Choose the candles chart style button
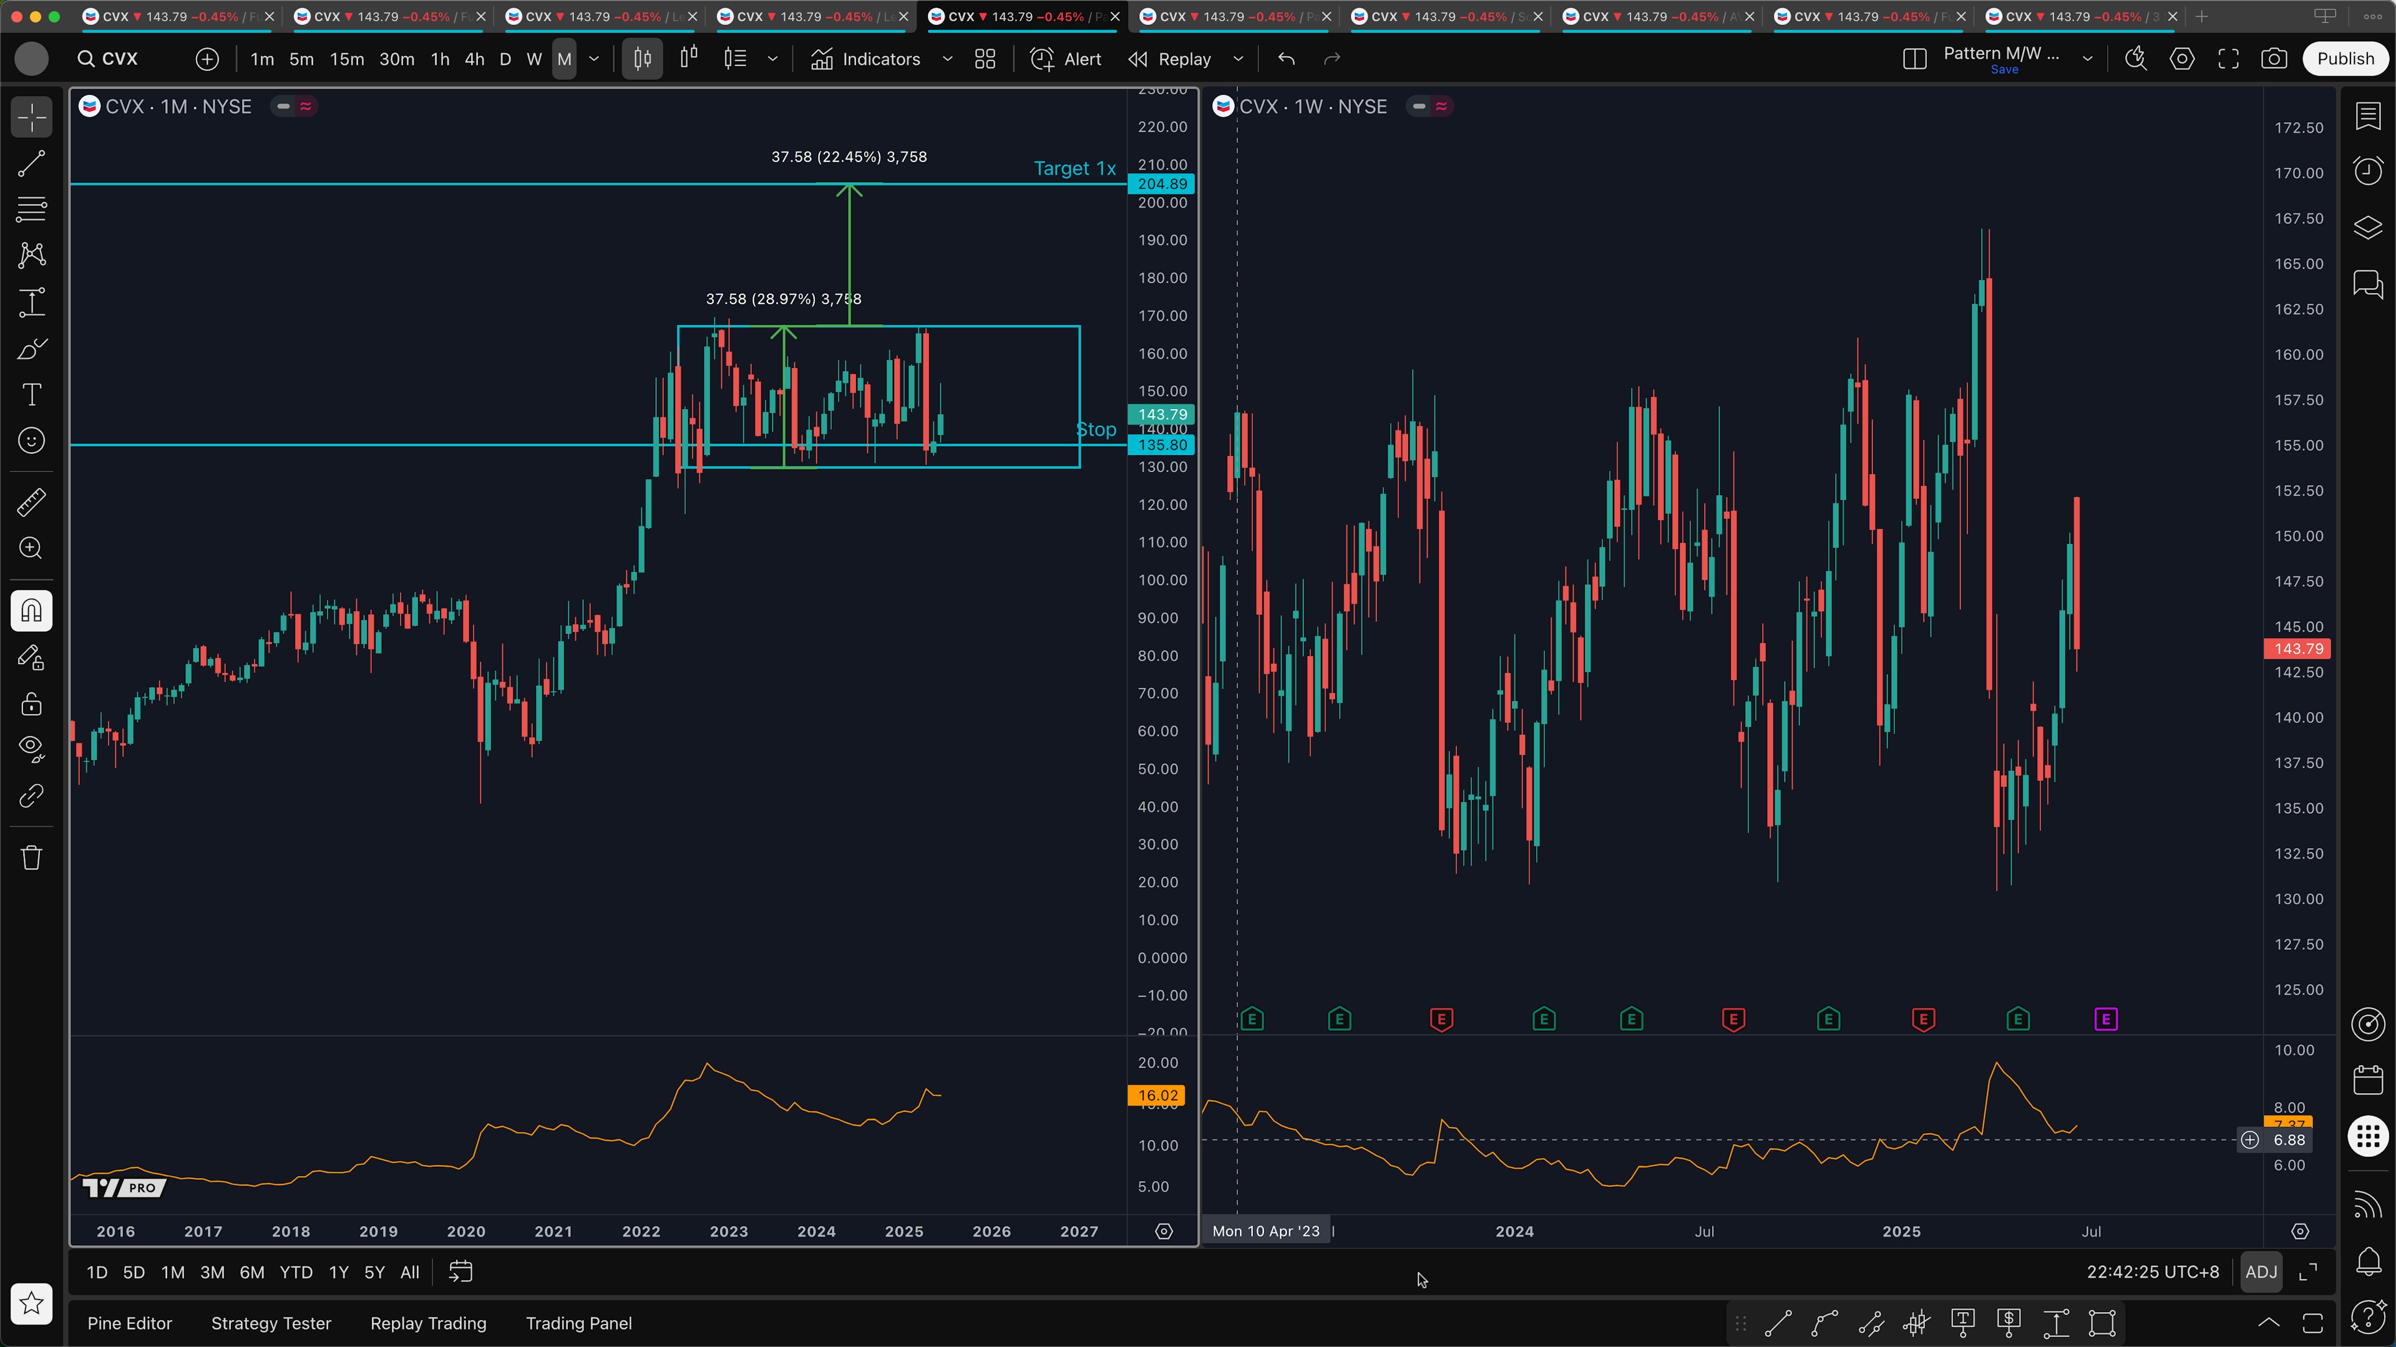Screen dimensions: 2396x1347 [x=643, y=59]
